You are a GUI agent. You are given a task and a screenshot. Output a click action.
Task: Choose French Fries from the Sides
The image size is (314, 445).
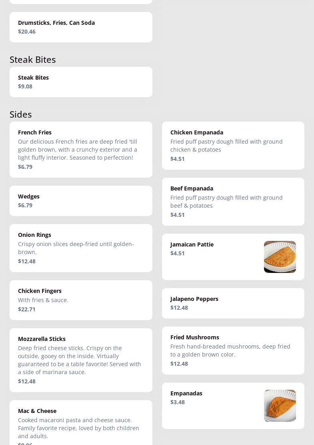pos(35,132)
